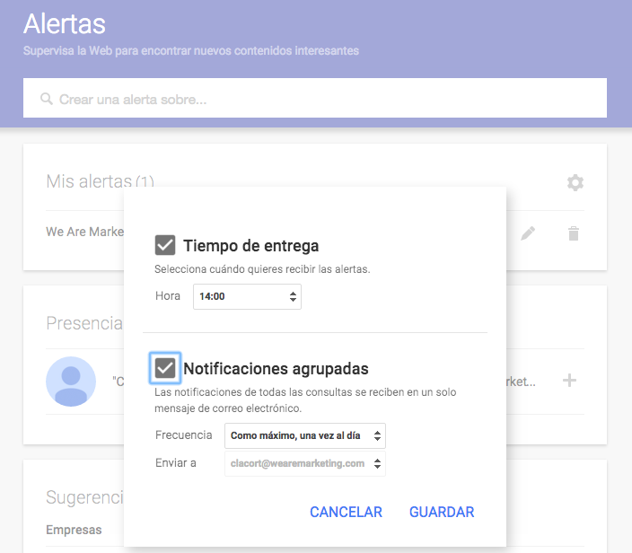Click the user avatar profile picture

coord(71,382)
